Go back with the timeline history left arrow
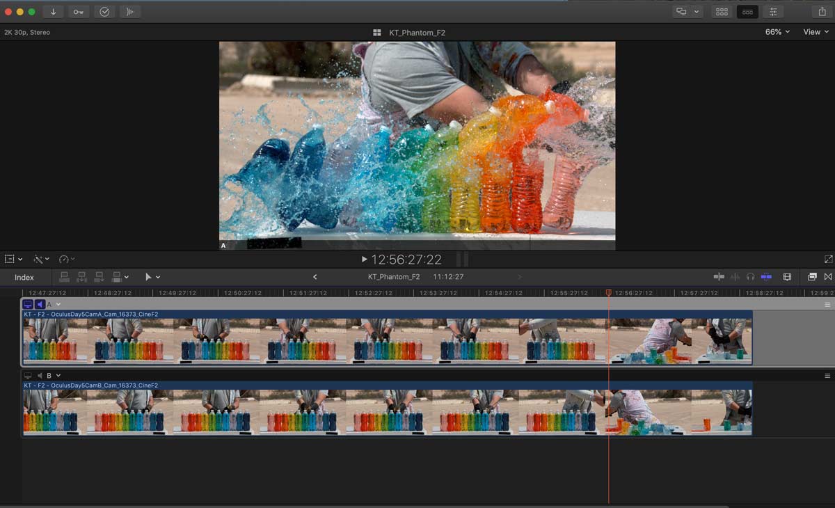Viewport: 835px width, 508px height. pos(315,277)
